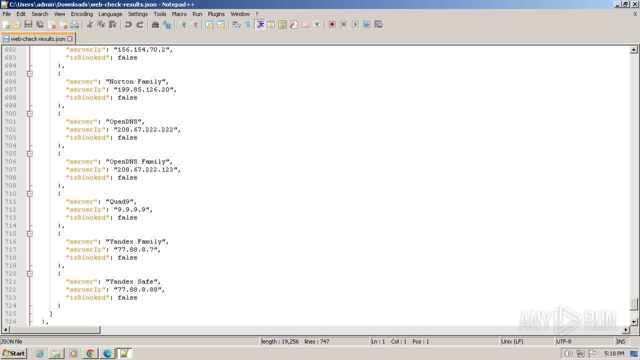Click the vertical scrollbar up arrow
The image size is (640, 360).
point(634,49)
